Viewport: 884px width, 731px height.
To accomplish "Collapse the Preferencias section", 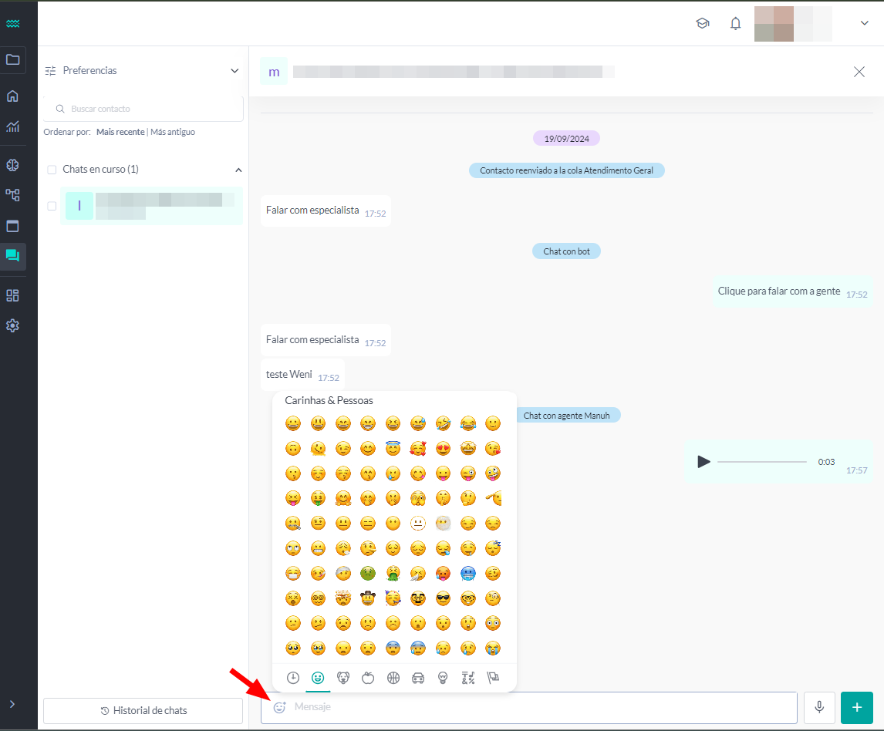I will coord(235,70).
